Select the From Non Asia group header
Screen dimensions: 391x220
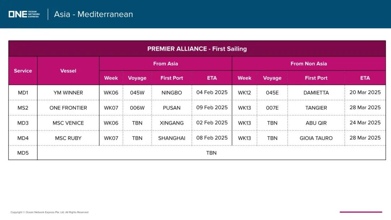pos(309,64)
